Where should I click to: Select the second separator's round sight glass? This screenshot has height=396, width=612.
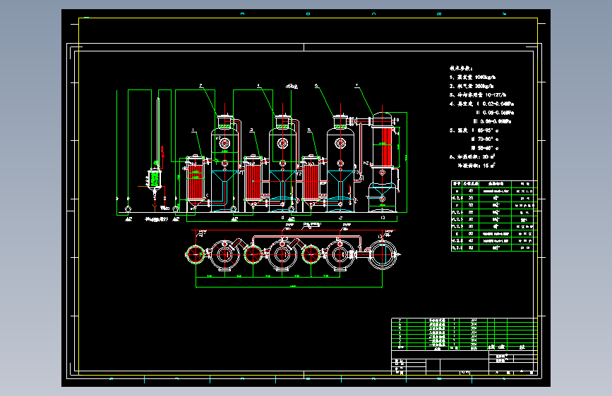coord(282,144)
